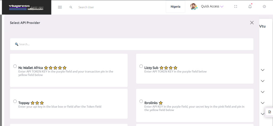Open the hamburger menu icon
This screenshot has height=126, width=273.
click(x=60, y=7)
